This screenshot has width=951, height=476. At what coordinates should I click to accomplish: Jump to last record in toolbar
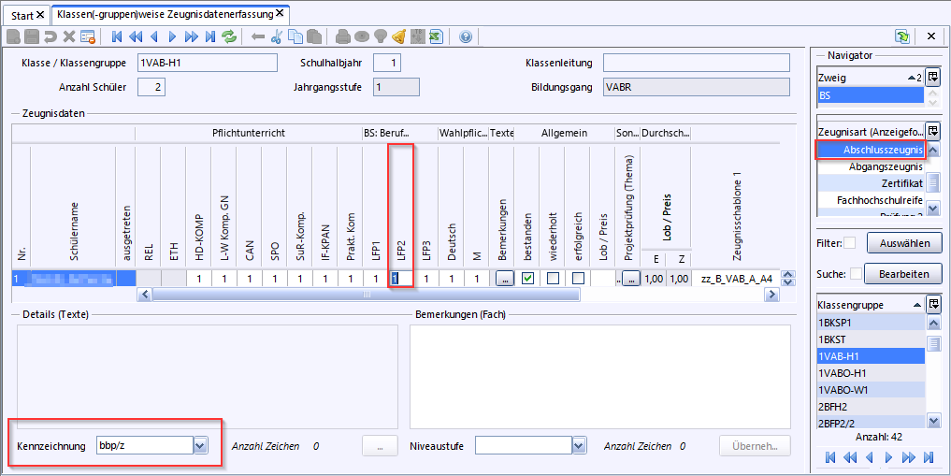[x=209, y=37]
